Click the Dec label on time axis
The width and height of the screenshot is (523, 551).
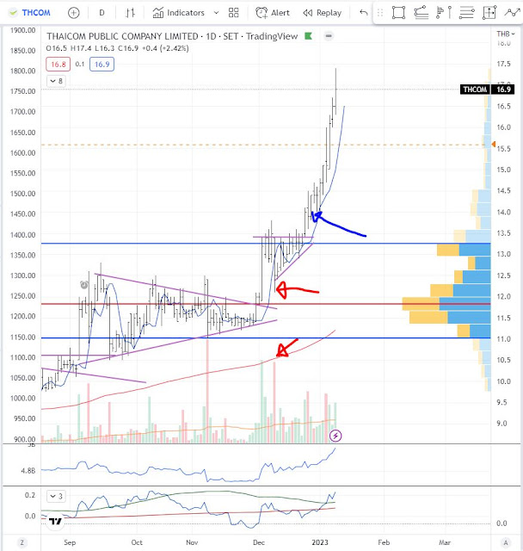259,542
